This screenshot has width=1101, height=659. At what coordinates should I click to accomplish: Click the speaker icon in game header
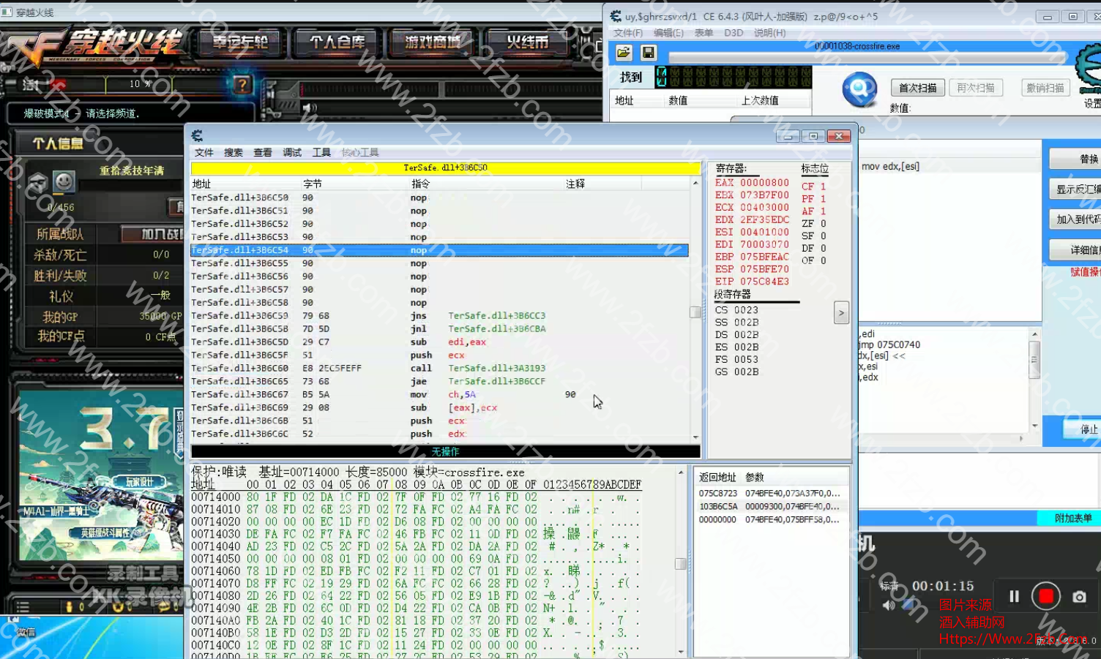click(310, 108)
